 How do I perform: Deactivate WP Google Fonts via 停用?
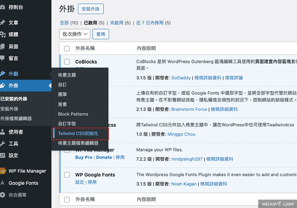[x=92, y=182]
